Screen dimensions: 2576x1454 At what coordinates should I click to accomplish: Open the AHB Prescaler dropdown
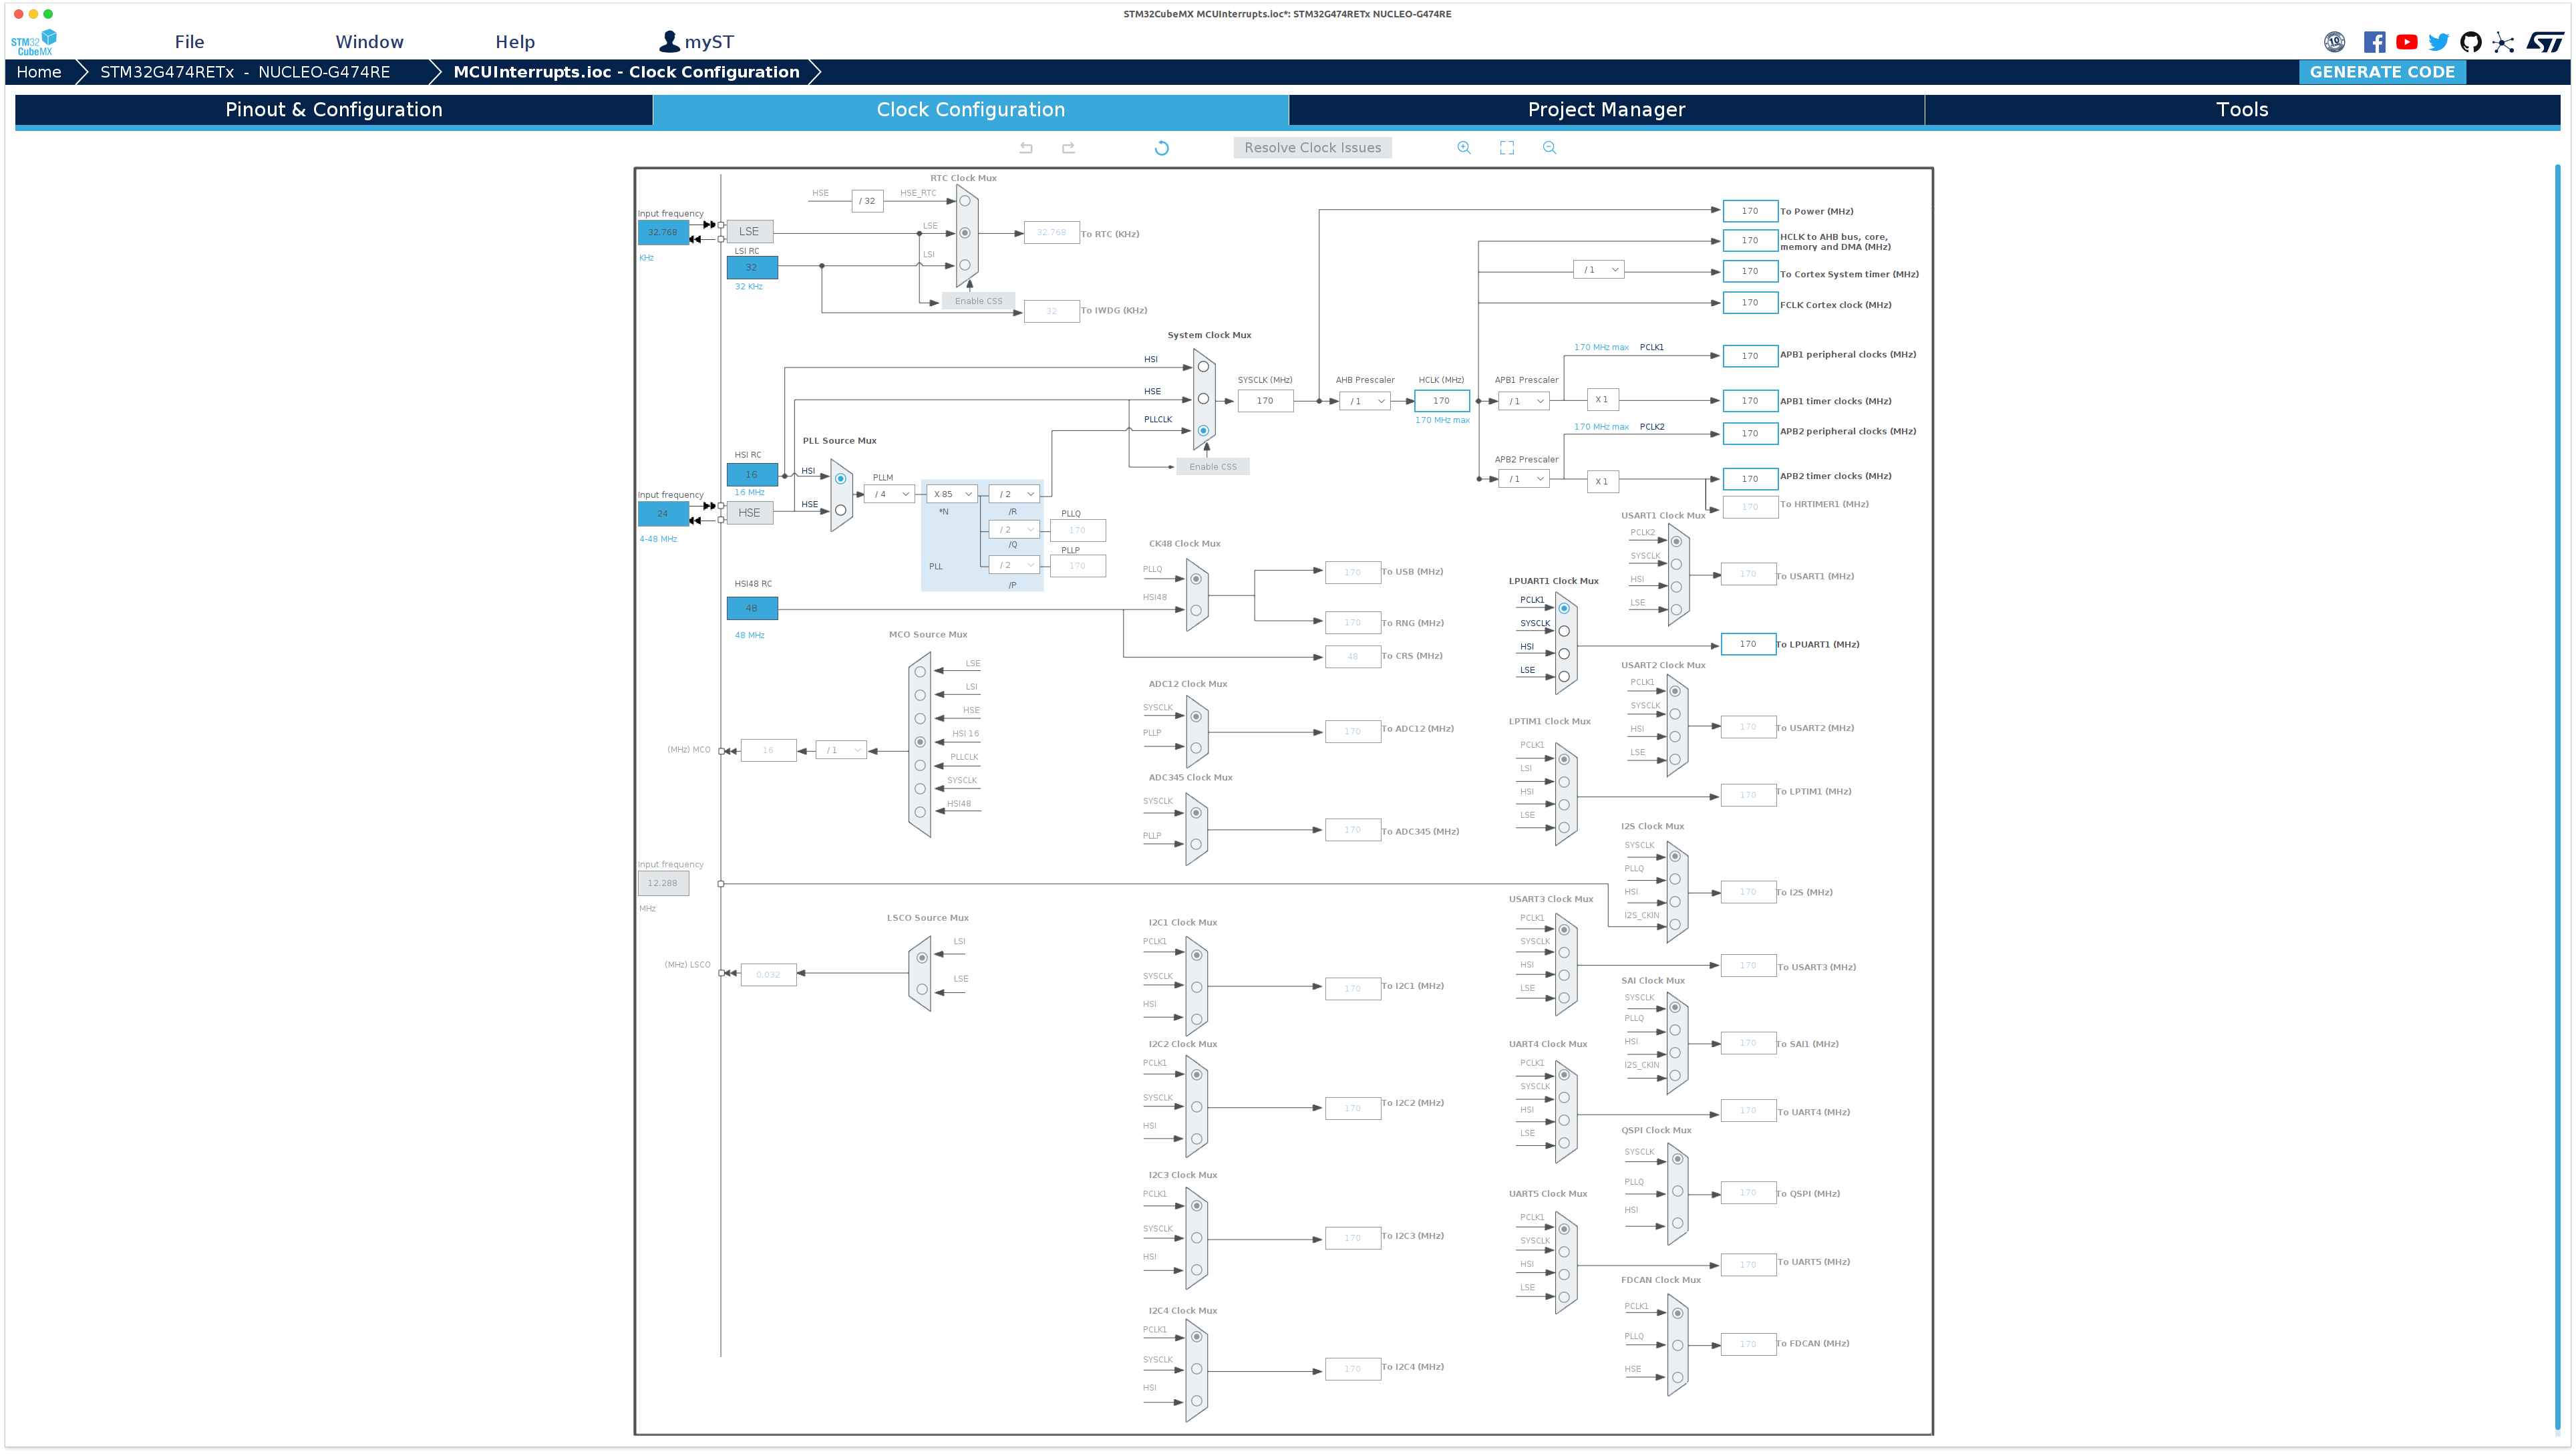click(1366, 401)
